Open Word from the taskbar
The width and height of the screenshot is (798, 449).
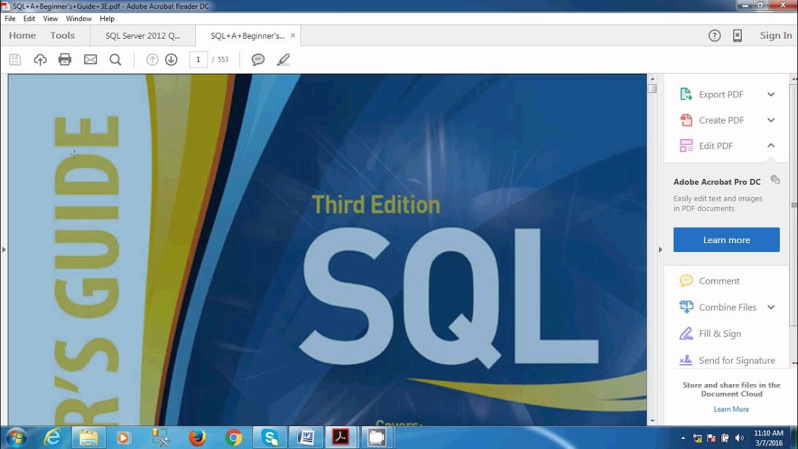coord(306,438)
